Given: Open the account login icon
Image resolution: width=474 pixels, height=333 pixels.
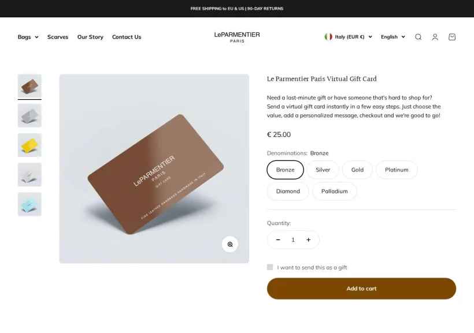Looking at the screenshot, I should (435, 37).
